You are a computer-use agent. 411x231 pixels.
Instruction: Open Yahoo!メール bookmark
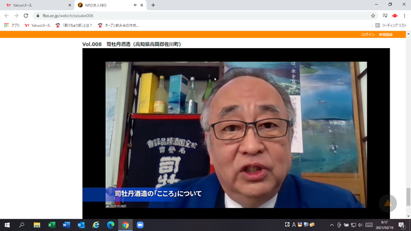pos(37,26)
